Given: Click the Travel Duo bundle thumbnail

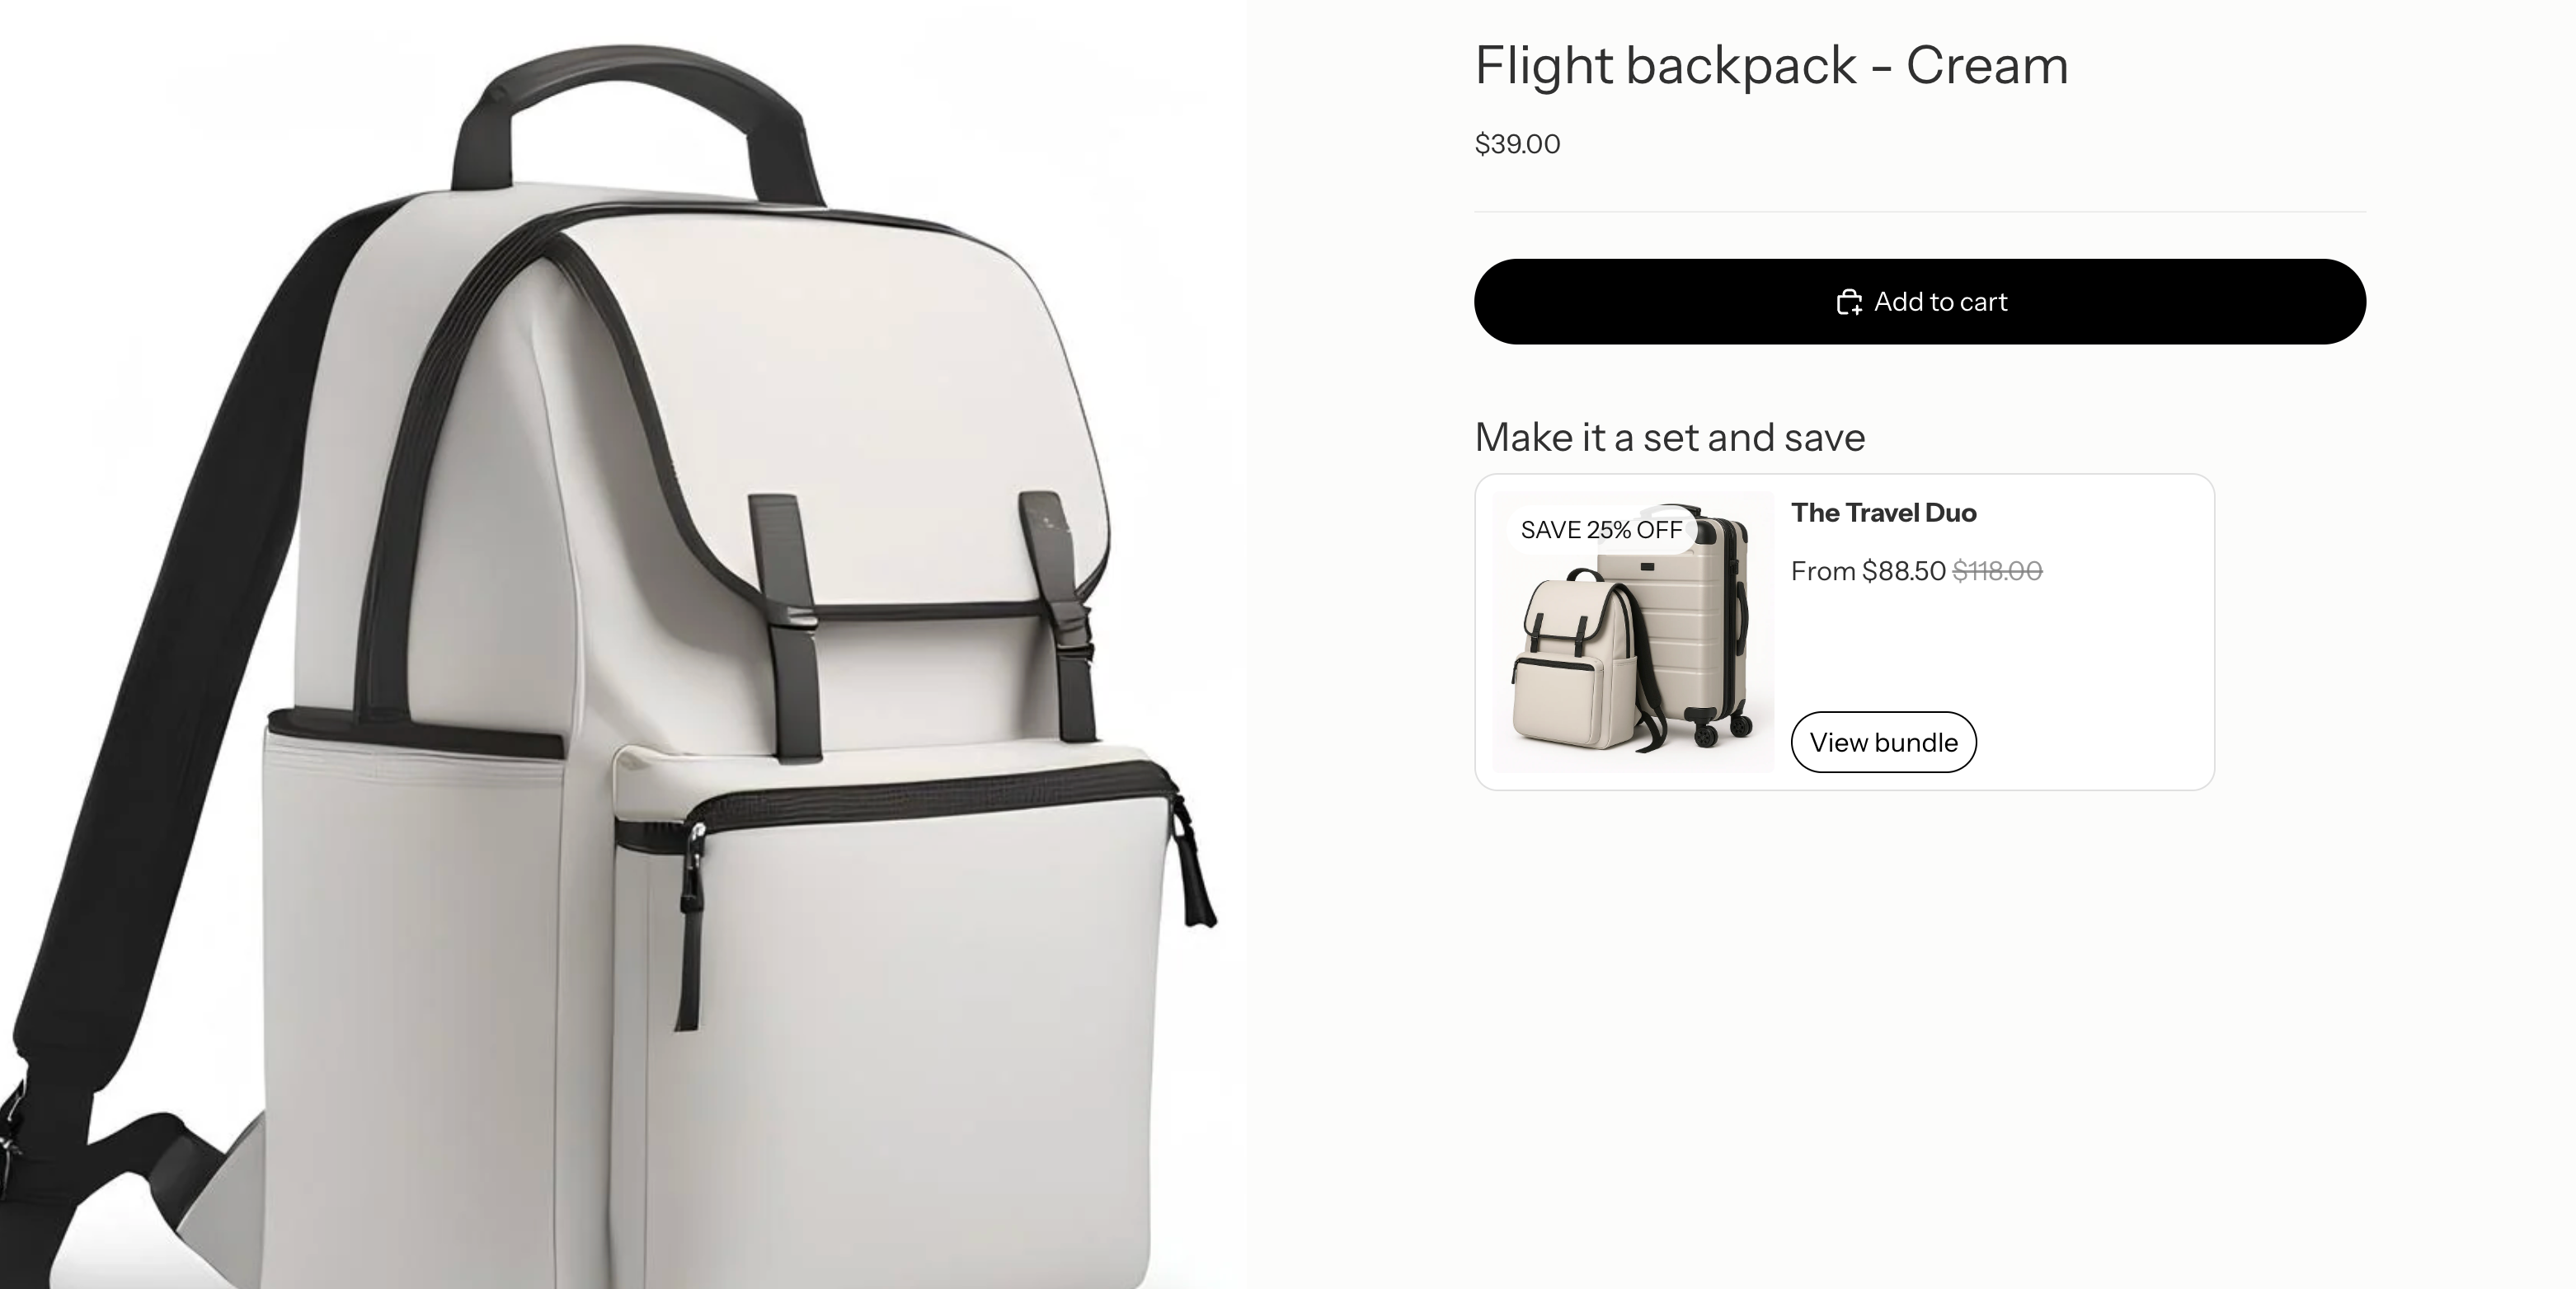Looking at the screenshot, I should tap(1633, 631).
